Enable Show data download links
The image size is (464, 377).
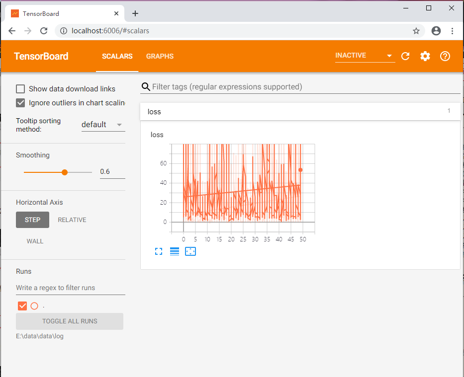click(20, 88)
